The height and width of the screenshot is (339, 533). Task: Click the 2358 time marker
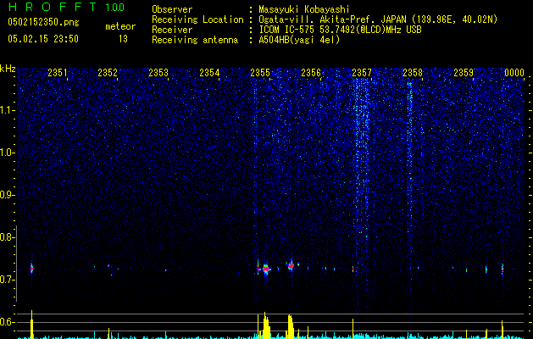pos(413,73)
